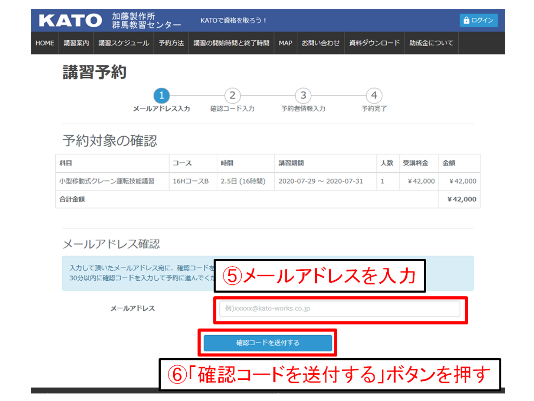
Task: Click the 予約対象の確認 section heading
Action: click(110, 141)
